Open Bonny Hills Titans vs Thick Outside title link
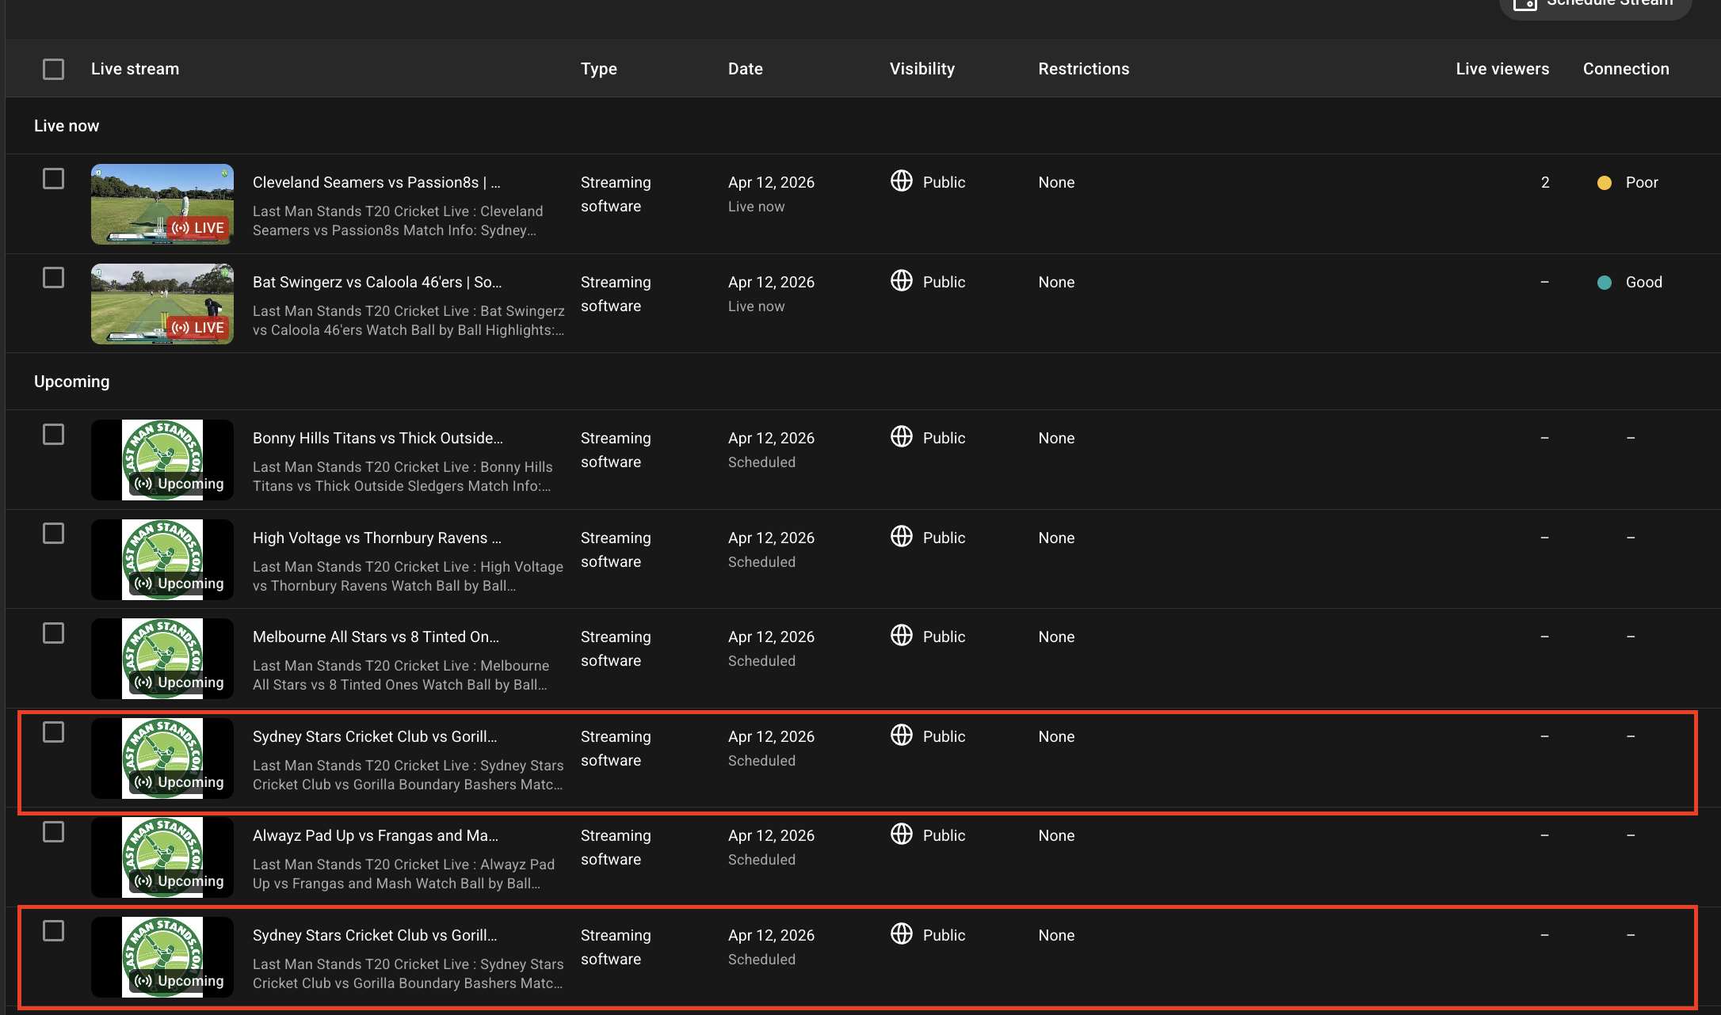This screenshot has height=1015, width=1721. tap(377, 438)
